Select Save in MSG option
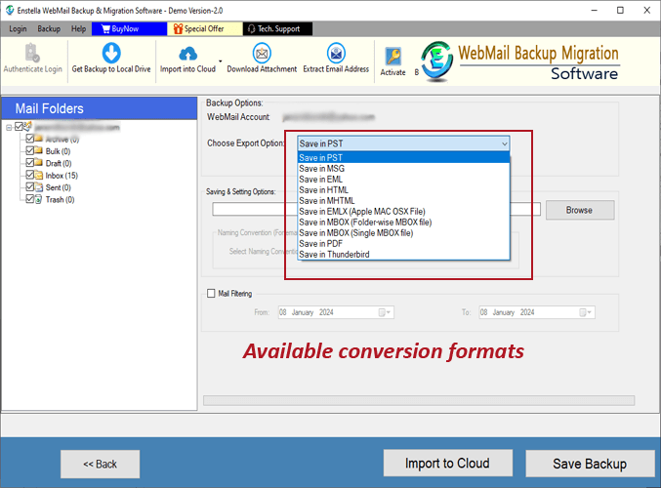This screenshot has height=488, width=661. tap(403, 169)
